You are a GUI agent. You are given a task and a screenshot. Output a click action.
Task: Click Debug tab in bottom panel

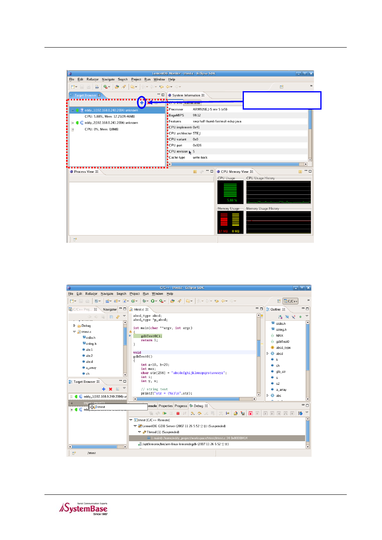pyautogui.click(x=199, y=406)
